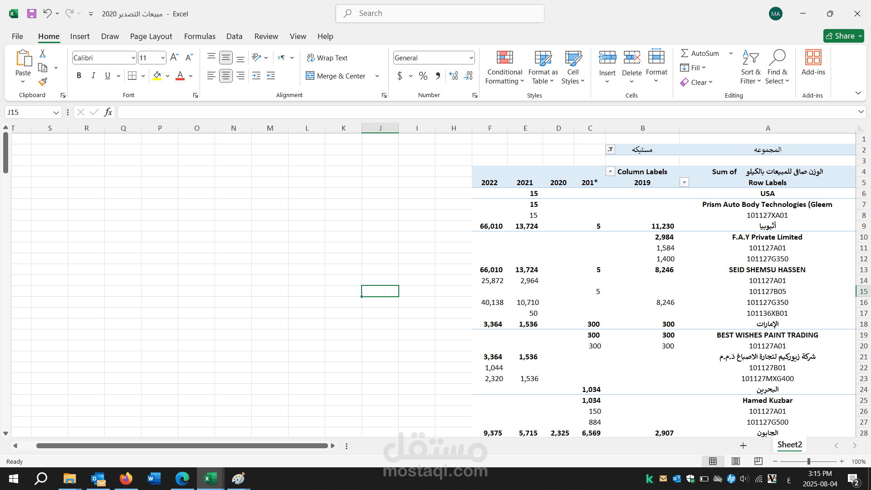Switch to the Formulas tab

tap(200, 36)
